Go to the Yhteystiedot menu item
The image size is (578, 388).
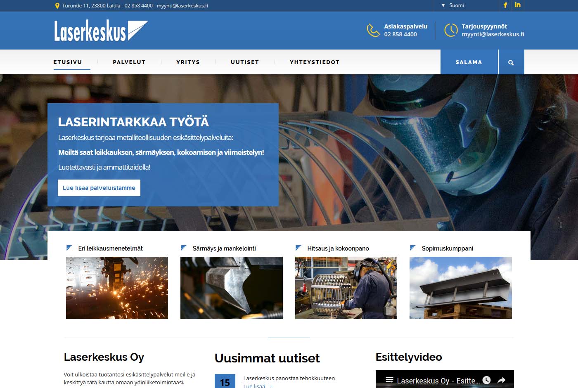pyautogui.click(x=315, y=62)
